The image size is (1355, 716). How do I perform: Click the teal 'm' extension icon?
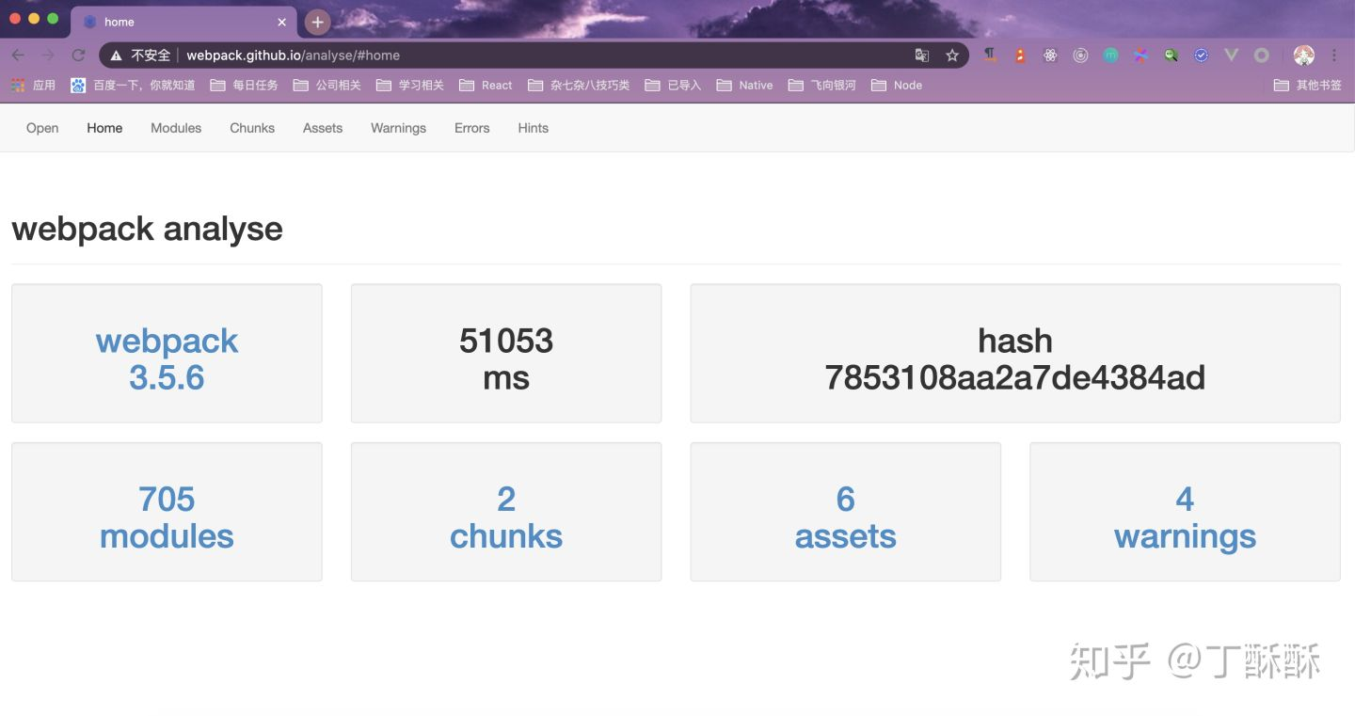click(1110, 56)
